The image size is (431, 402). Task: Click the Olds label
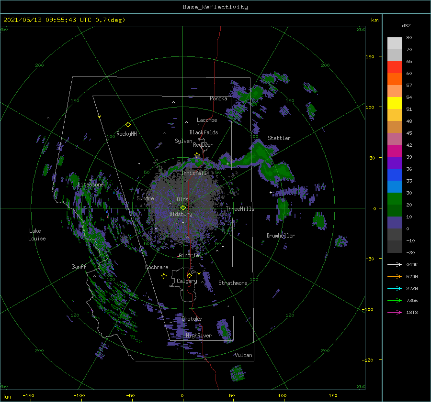pos(182,199)
